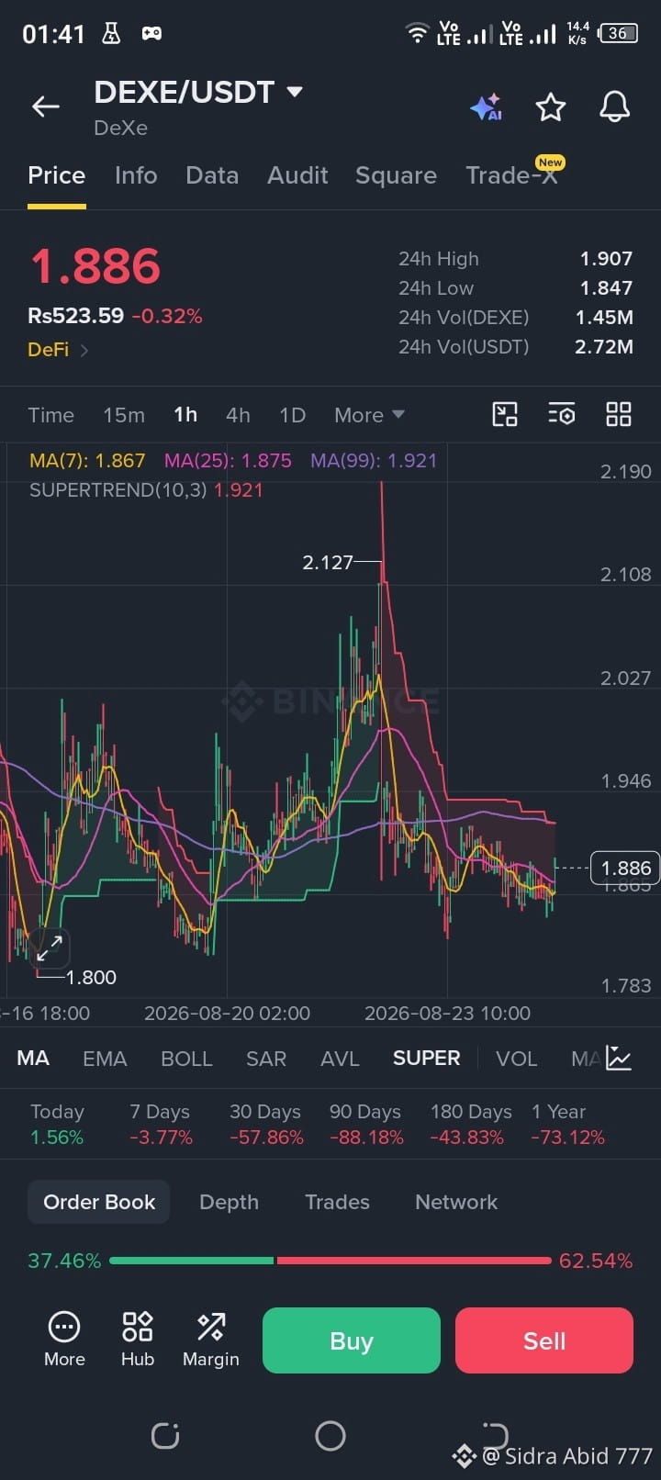Image resolution: width=661 pixels, height=1480 pixels.
Task: Toggle the AVL indicator
Action: (x=340, y=1059)
